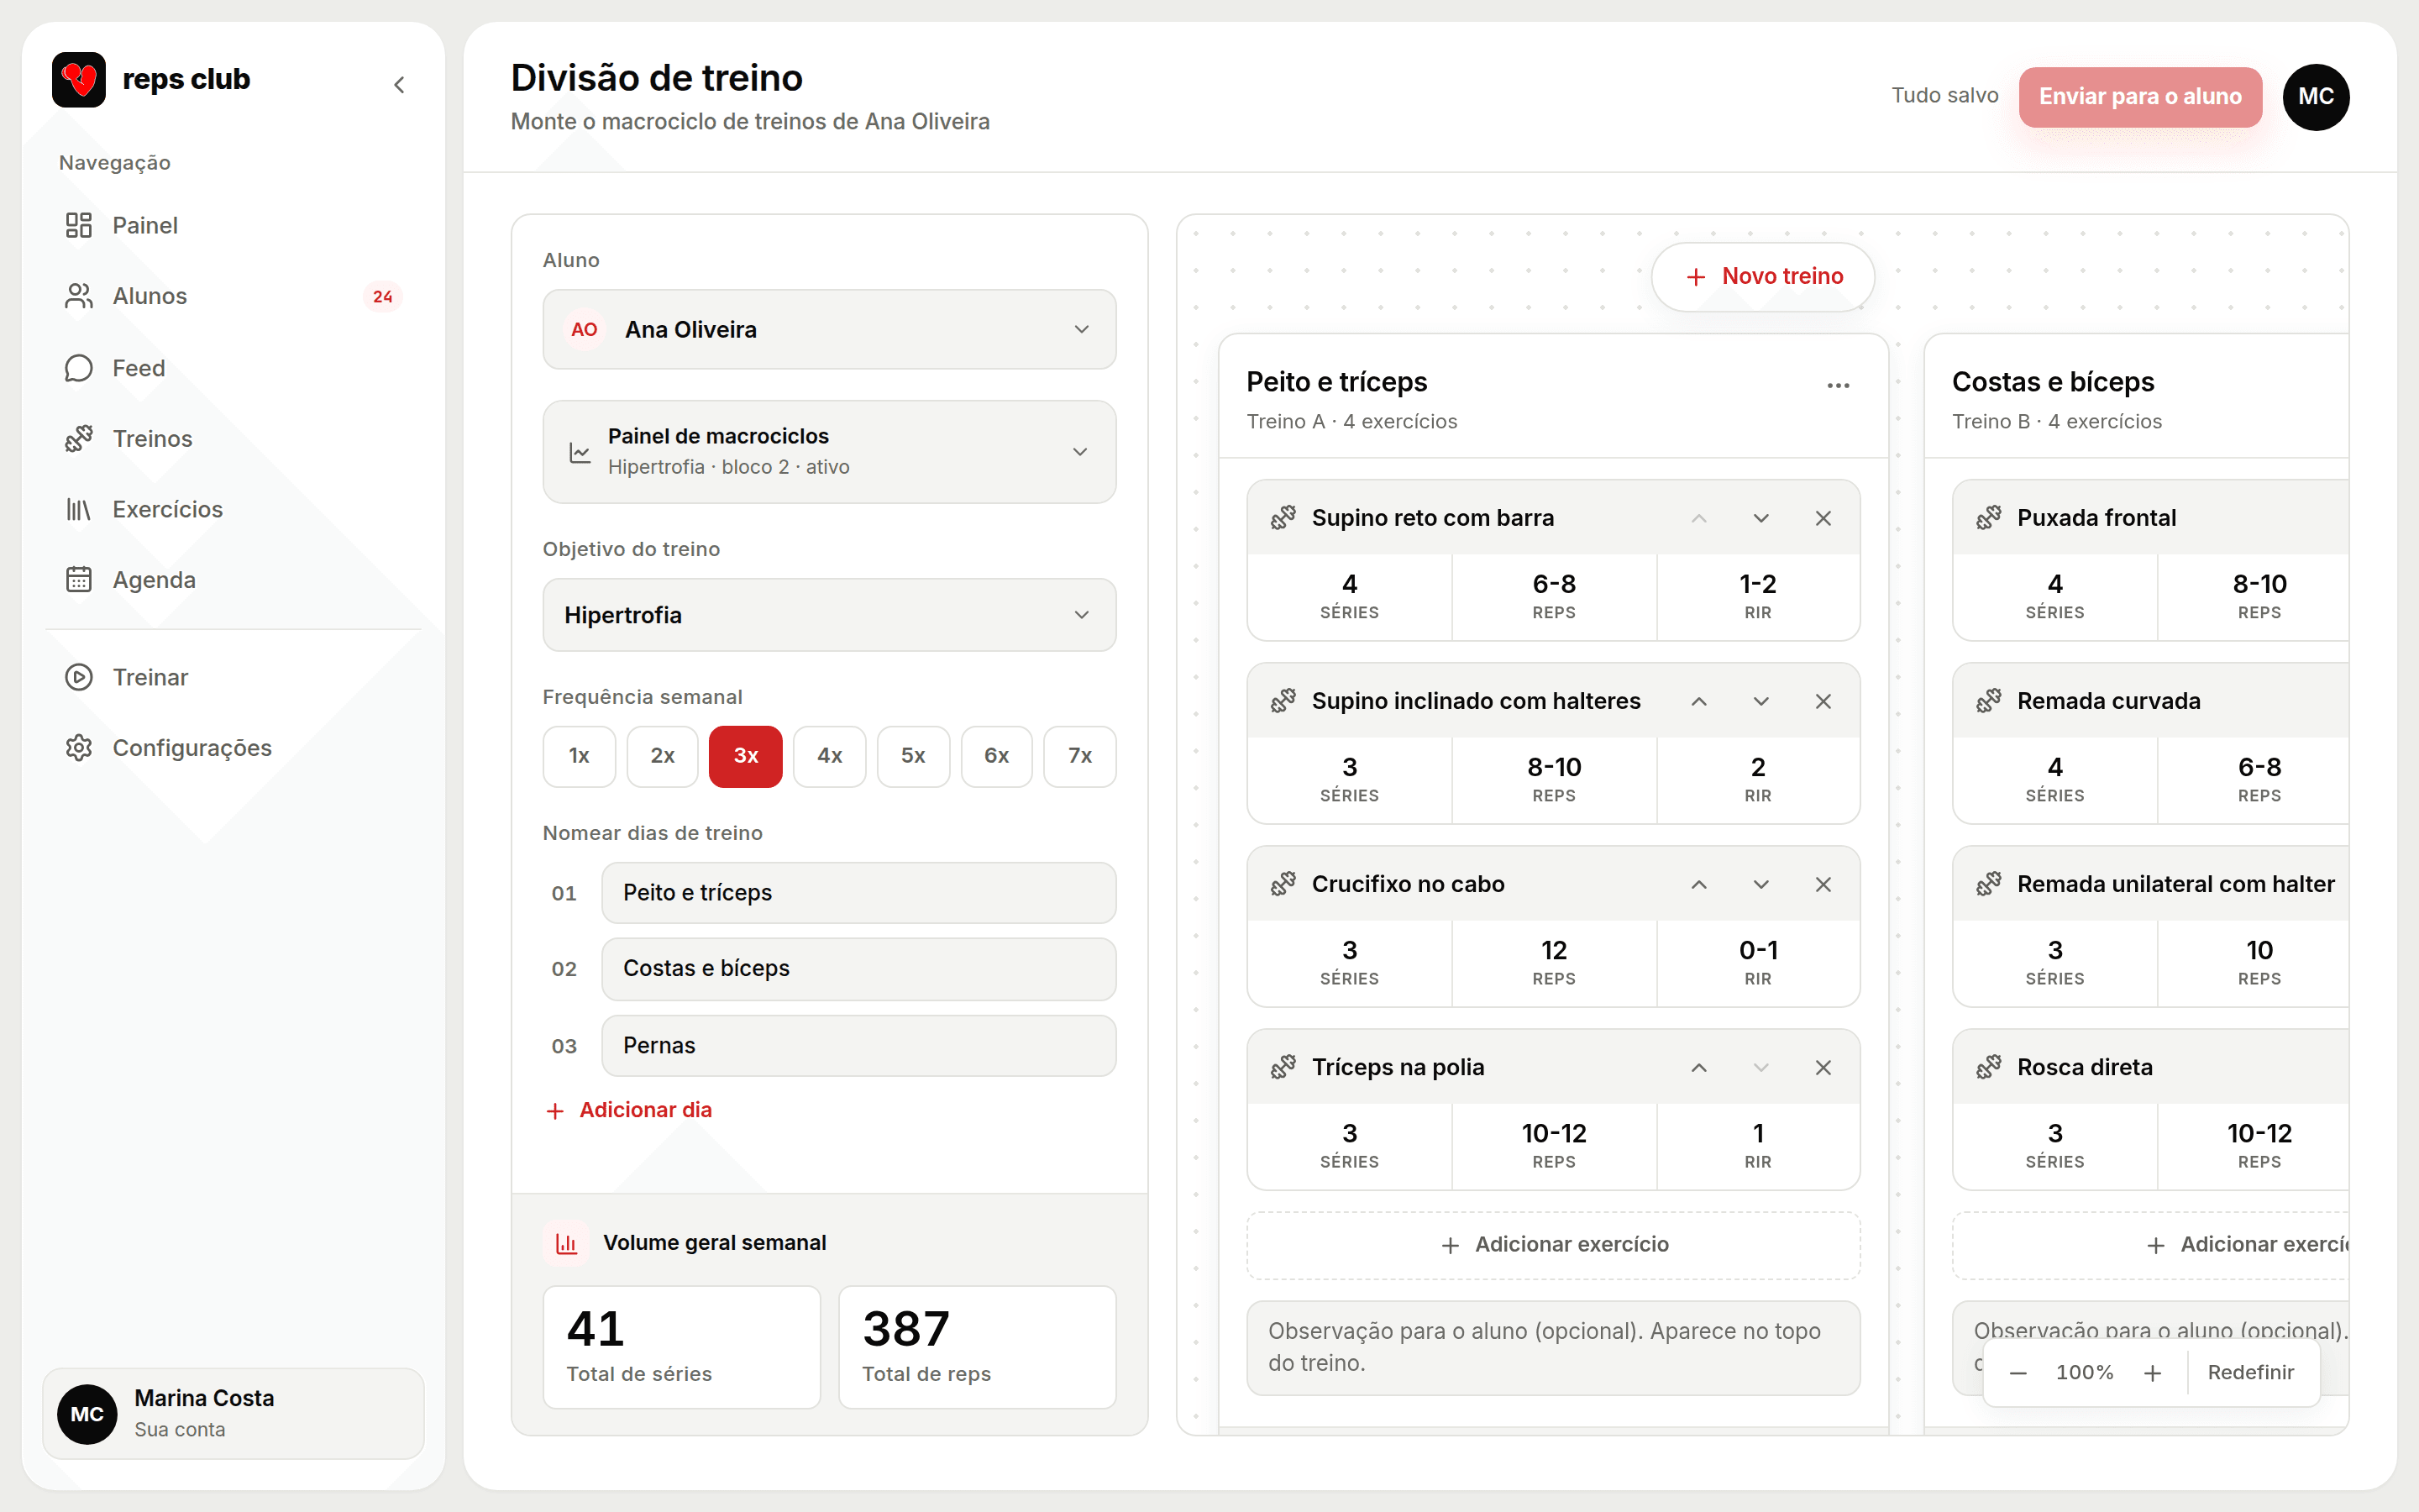Click the dumbbell icon on Puxada frontal
Screen dimensions: 2419x1512
click(x=1988, y=518)
